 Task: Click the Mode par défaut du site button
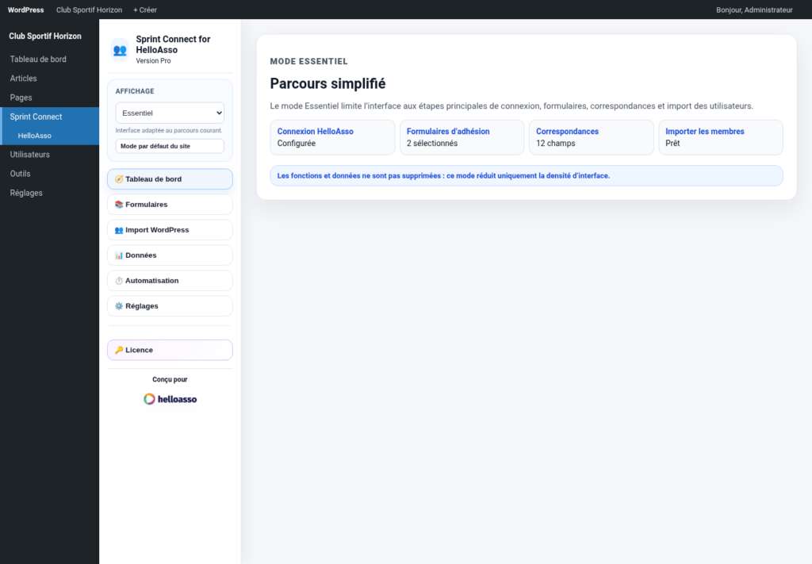click(x=170, y=146)
